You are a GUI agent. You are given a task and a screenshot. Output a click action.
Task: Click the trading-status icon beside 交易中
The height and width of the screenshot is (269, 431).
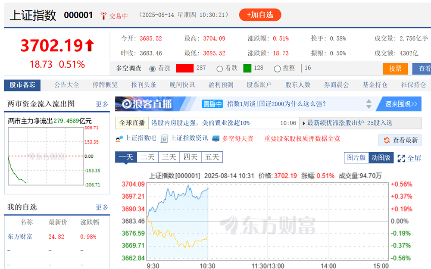pyautogui.click(x=103, y=16)
